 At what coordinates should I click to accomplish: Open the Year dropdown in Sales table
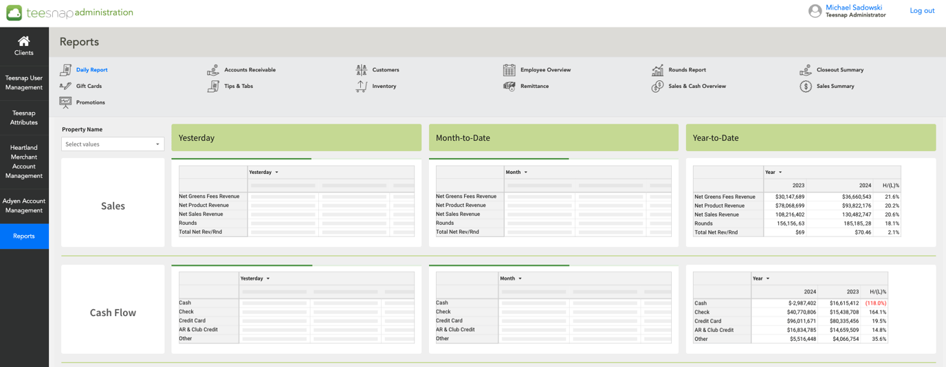[773, 173]
